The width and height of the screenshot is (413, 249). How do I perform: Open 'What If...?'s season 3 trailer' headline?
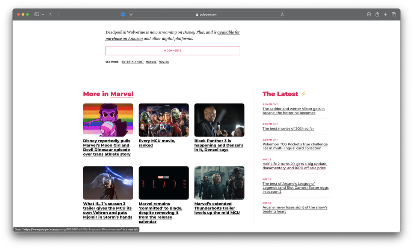[x=107, y=210]
